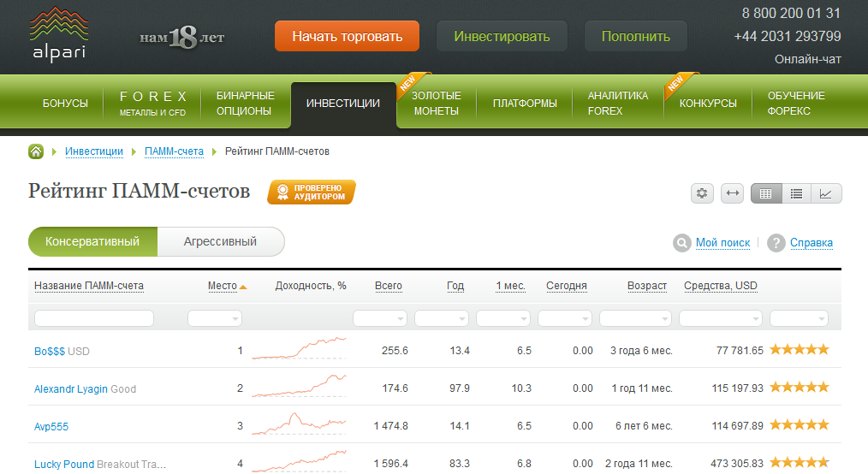Sort by Сегодня column header
The image size is (868, 474).
[567, 286]
